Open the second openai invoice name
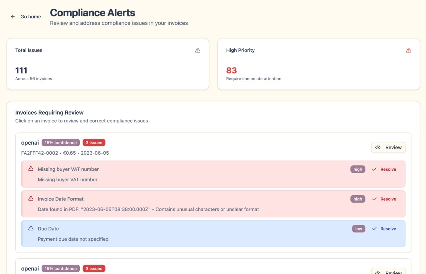Image resolution: width=426 pixels, height=274 pixels. click(x=30, y=268)
